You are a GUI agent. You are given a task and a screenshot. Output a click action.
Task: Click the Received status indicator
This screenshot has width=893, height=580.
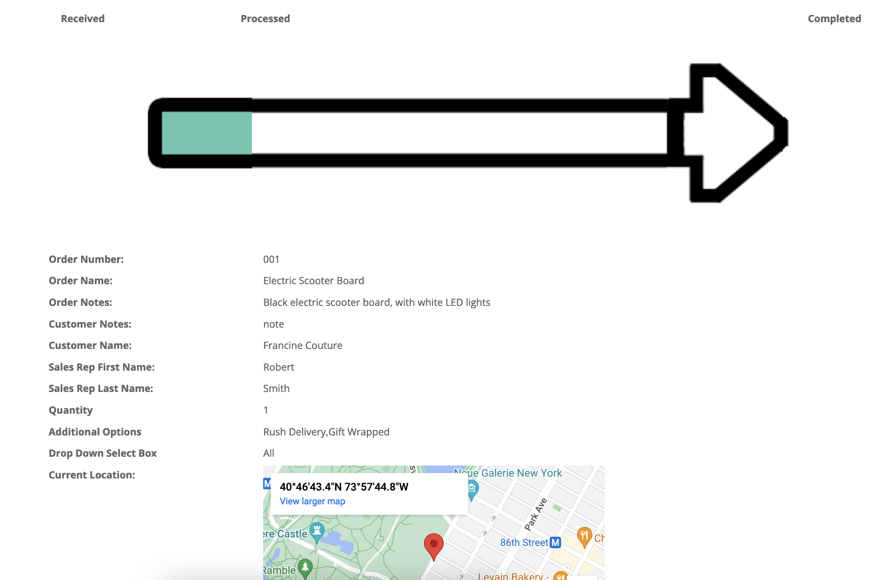(x=83, y=18)
